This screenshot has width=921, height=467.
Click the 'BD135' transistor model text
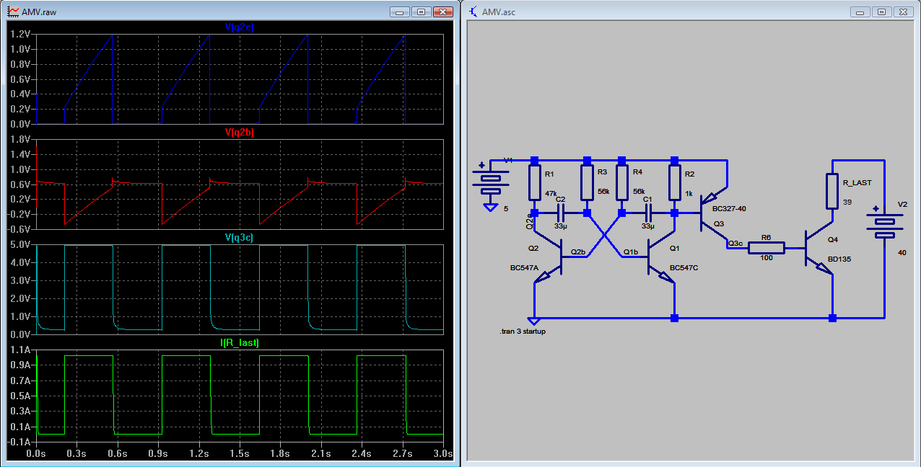click(x=839, y=258)
